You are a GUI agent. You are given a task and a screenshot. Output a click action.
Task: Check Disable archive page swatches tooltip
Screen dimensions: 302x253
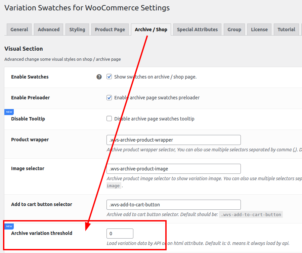point(109,118)
